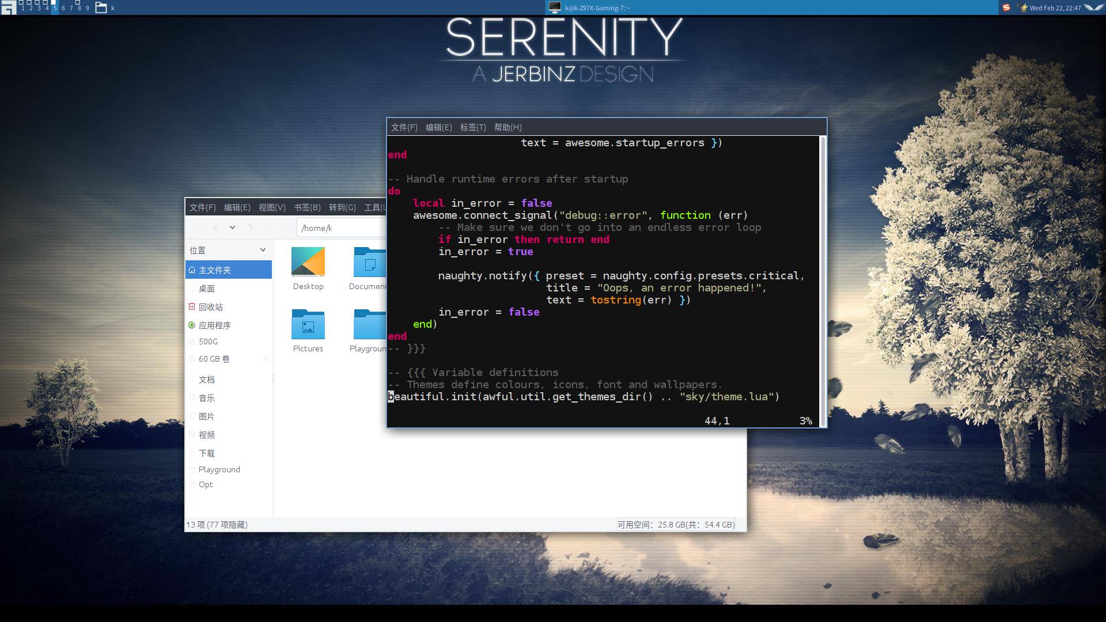Click the /home/k path input field
Image resolution: width=1106 pixels, height=622 pixels.
point(340,228)
